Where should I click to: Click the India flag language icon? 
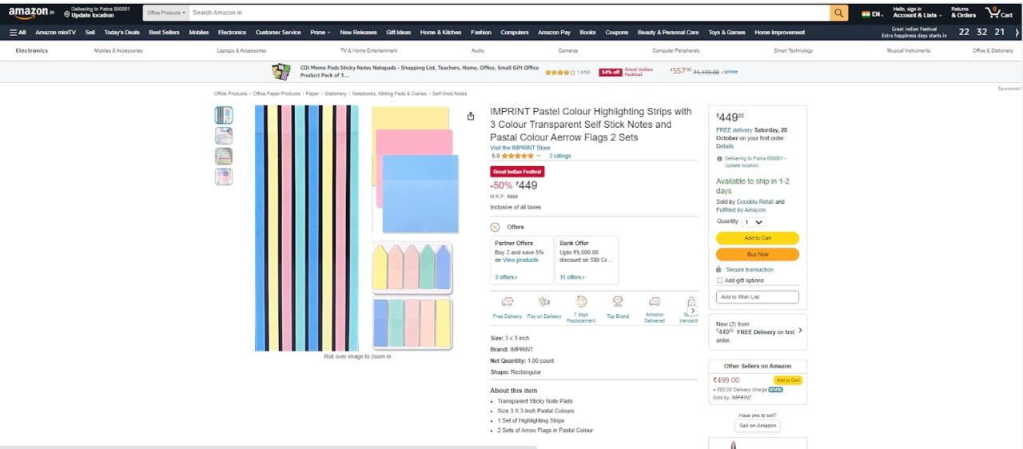click(x=866, y=14)
